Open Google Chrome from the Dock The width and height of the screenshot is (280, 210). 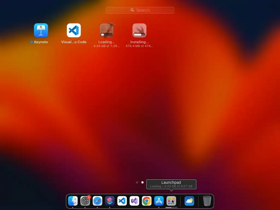coord(147,201)
